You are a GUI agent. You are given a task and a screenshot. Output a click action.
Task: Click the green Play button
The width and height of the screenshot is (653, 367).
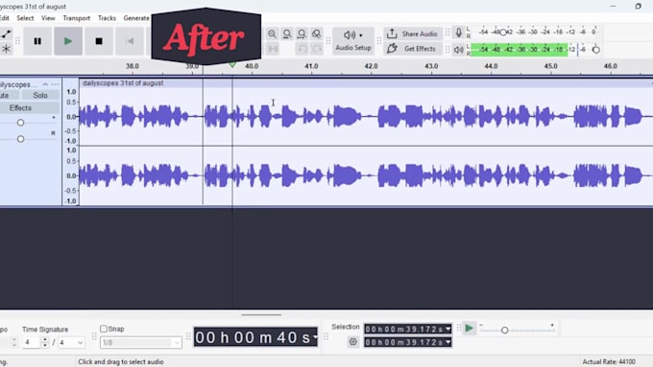tap(68, 41)
